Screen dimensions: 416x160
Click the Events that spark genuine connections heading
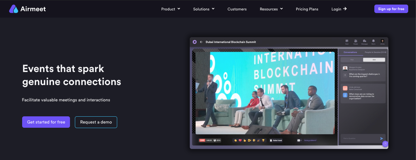72,75
